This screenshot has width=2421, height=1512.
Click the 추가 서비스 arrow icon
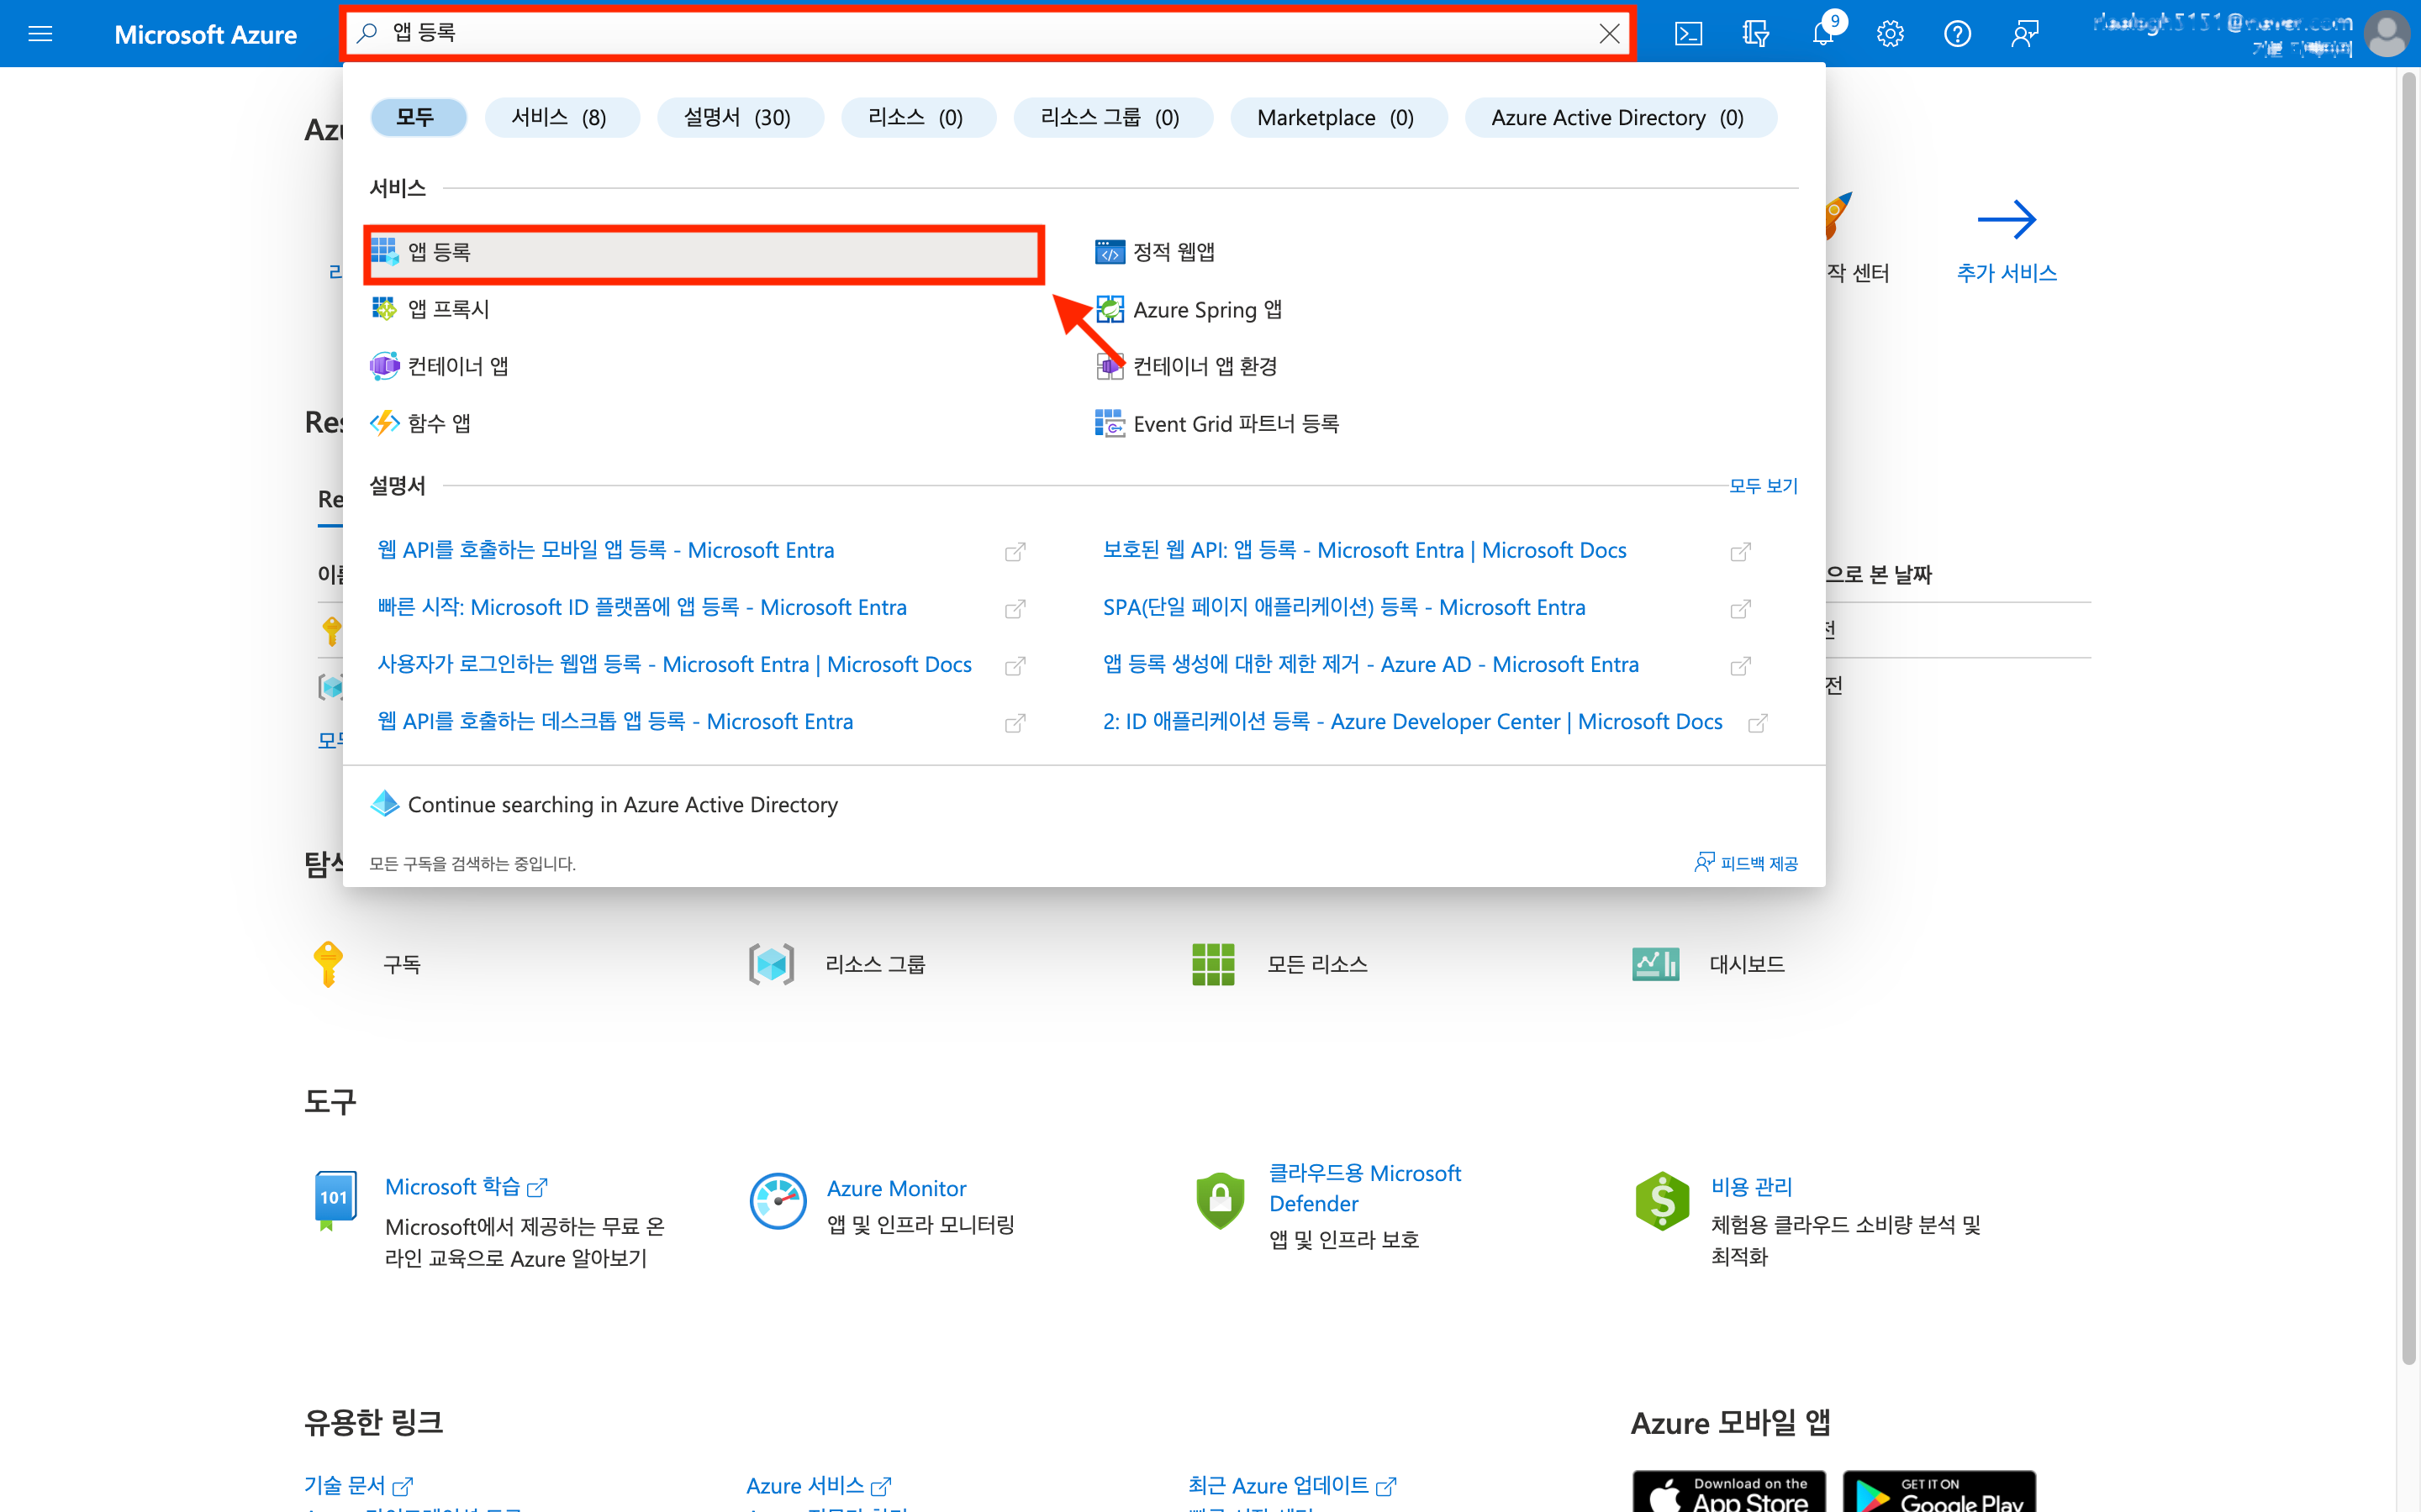pyautogui.click(x=2006, y=220)
